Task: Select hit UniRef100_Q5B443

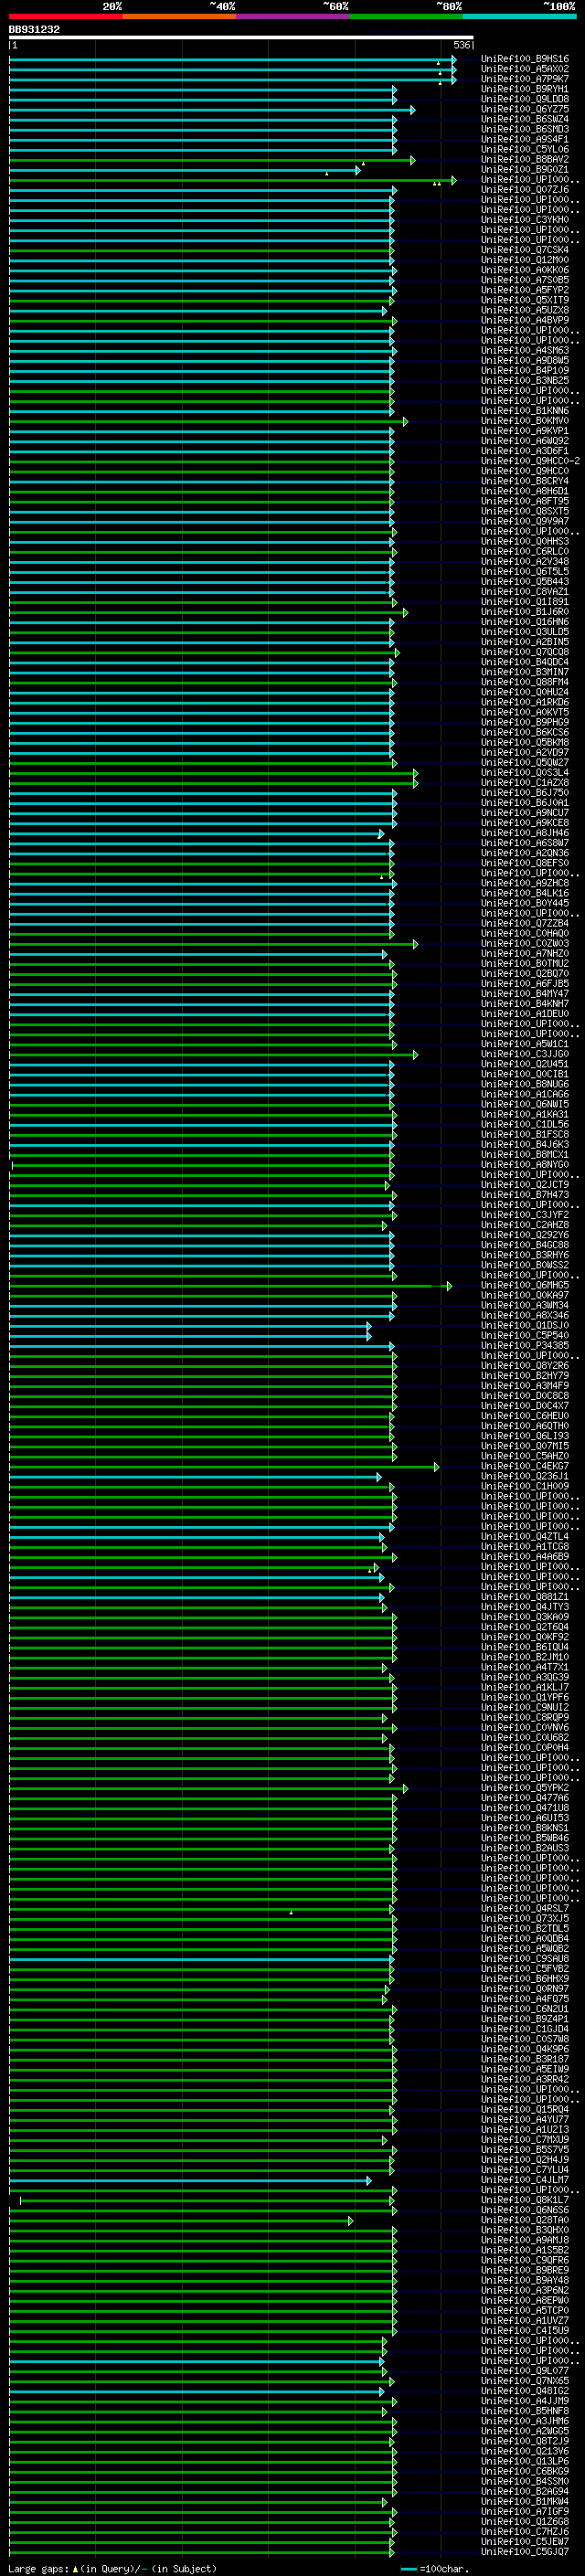Action: pyautogui.click(x=525, y=582)
